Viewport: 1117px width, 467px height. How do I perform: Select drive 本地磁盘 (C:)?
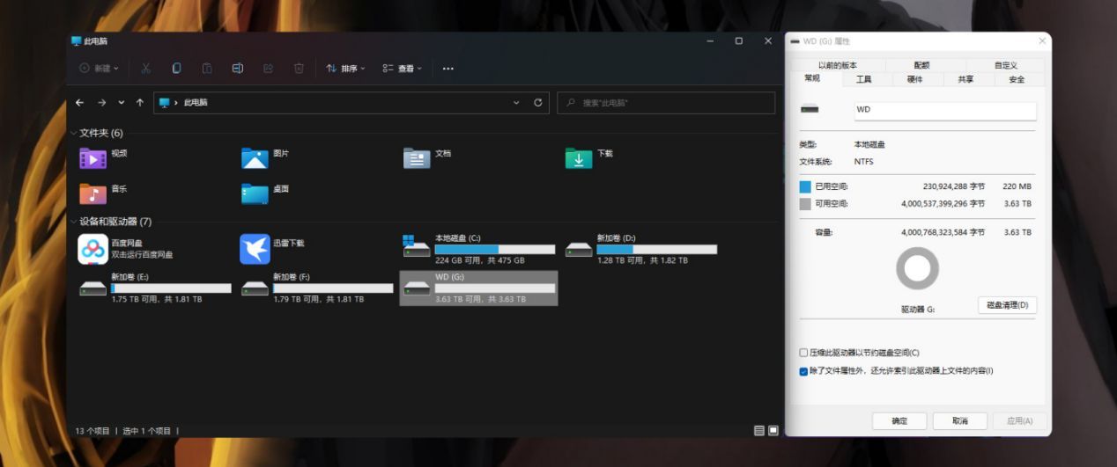click(x=479, y=249)
